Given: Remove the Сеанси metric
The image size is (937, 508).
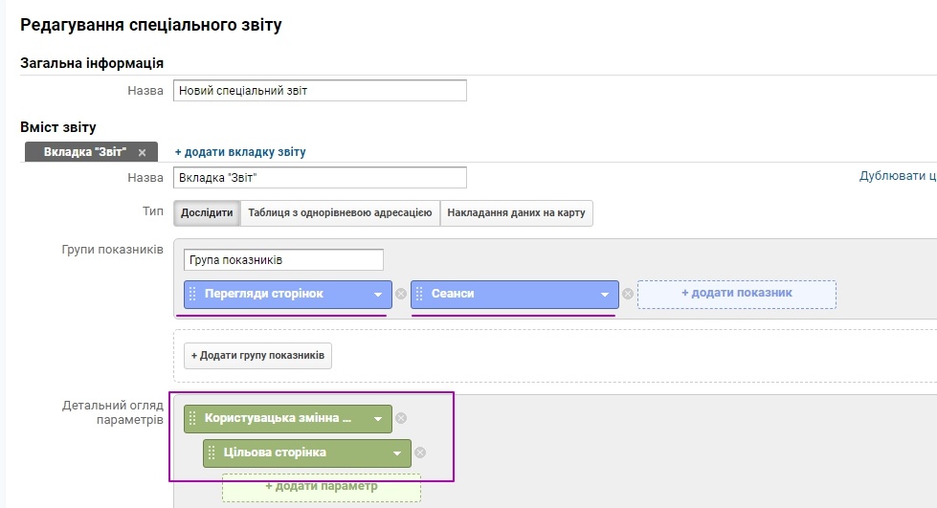Looking at the screenshot, I should click(x=628, y=295).
